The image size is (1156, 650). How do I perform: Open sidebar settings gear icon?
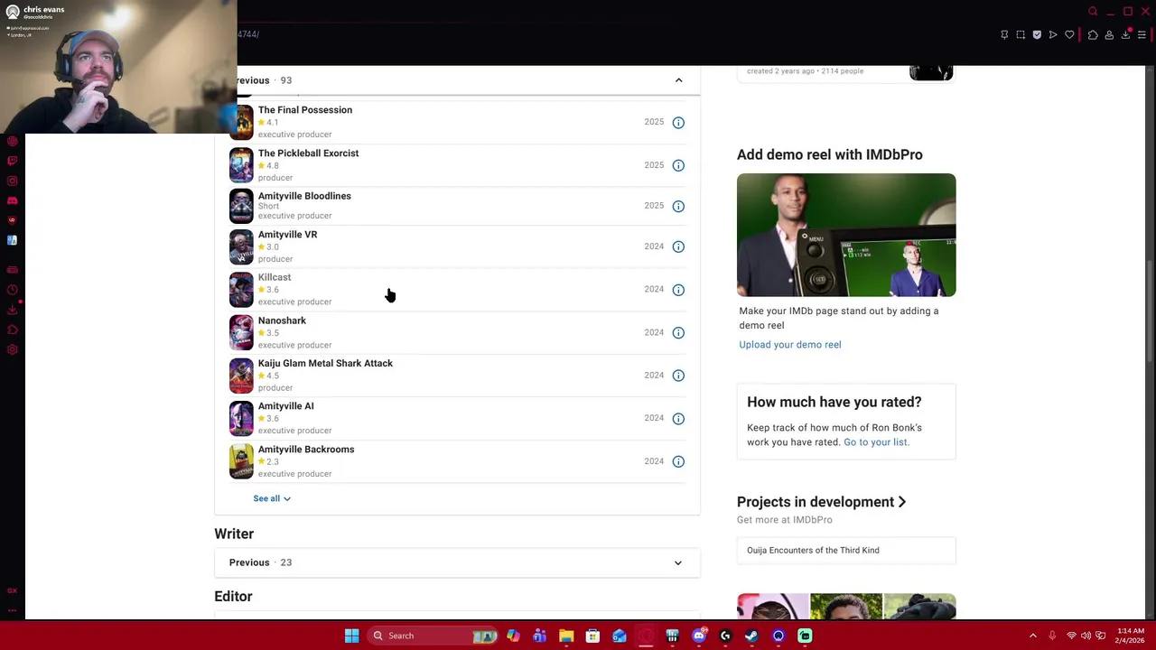pos(12,349)
